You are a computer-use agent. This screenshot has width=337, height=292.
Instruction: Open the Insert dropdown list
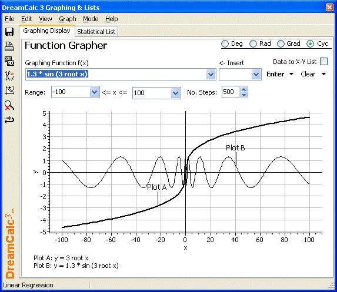(256, 75)
